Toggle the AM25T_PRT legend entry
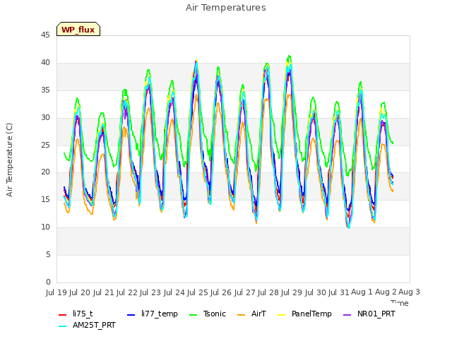 pyautogui.click(x=87, y=325)
